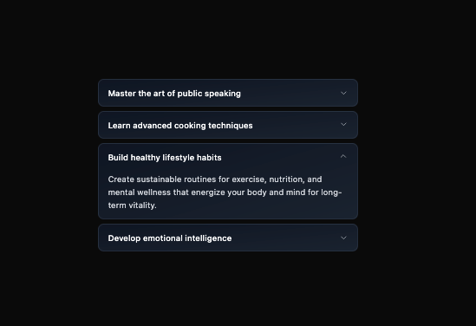Click 'Create sustainable routines' description line
This screenshot has height=326, width=476.
(x=215, y=179)
